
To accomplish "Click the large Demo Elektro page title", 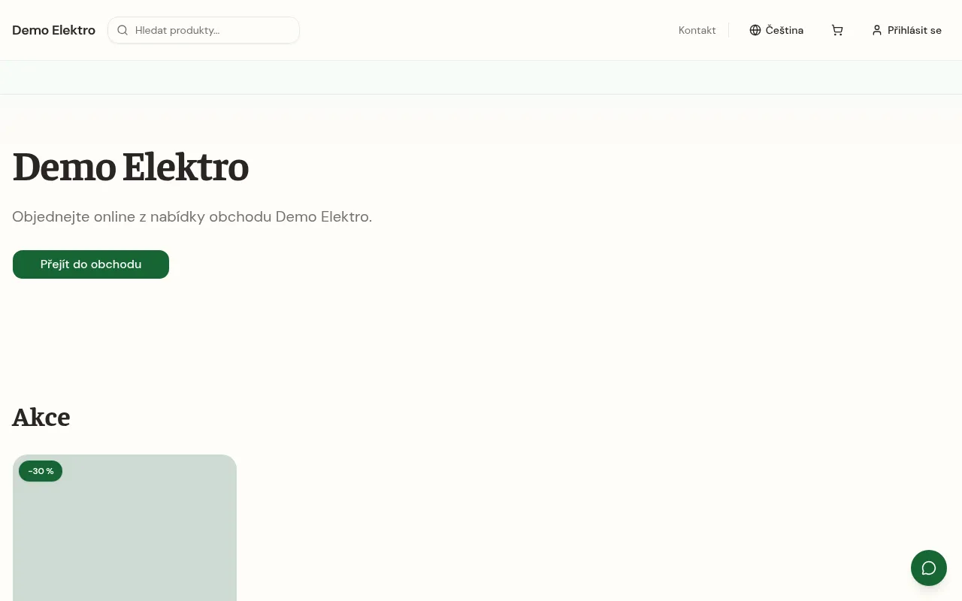I will pyautogui.click(x=131, y=167).
